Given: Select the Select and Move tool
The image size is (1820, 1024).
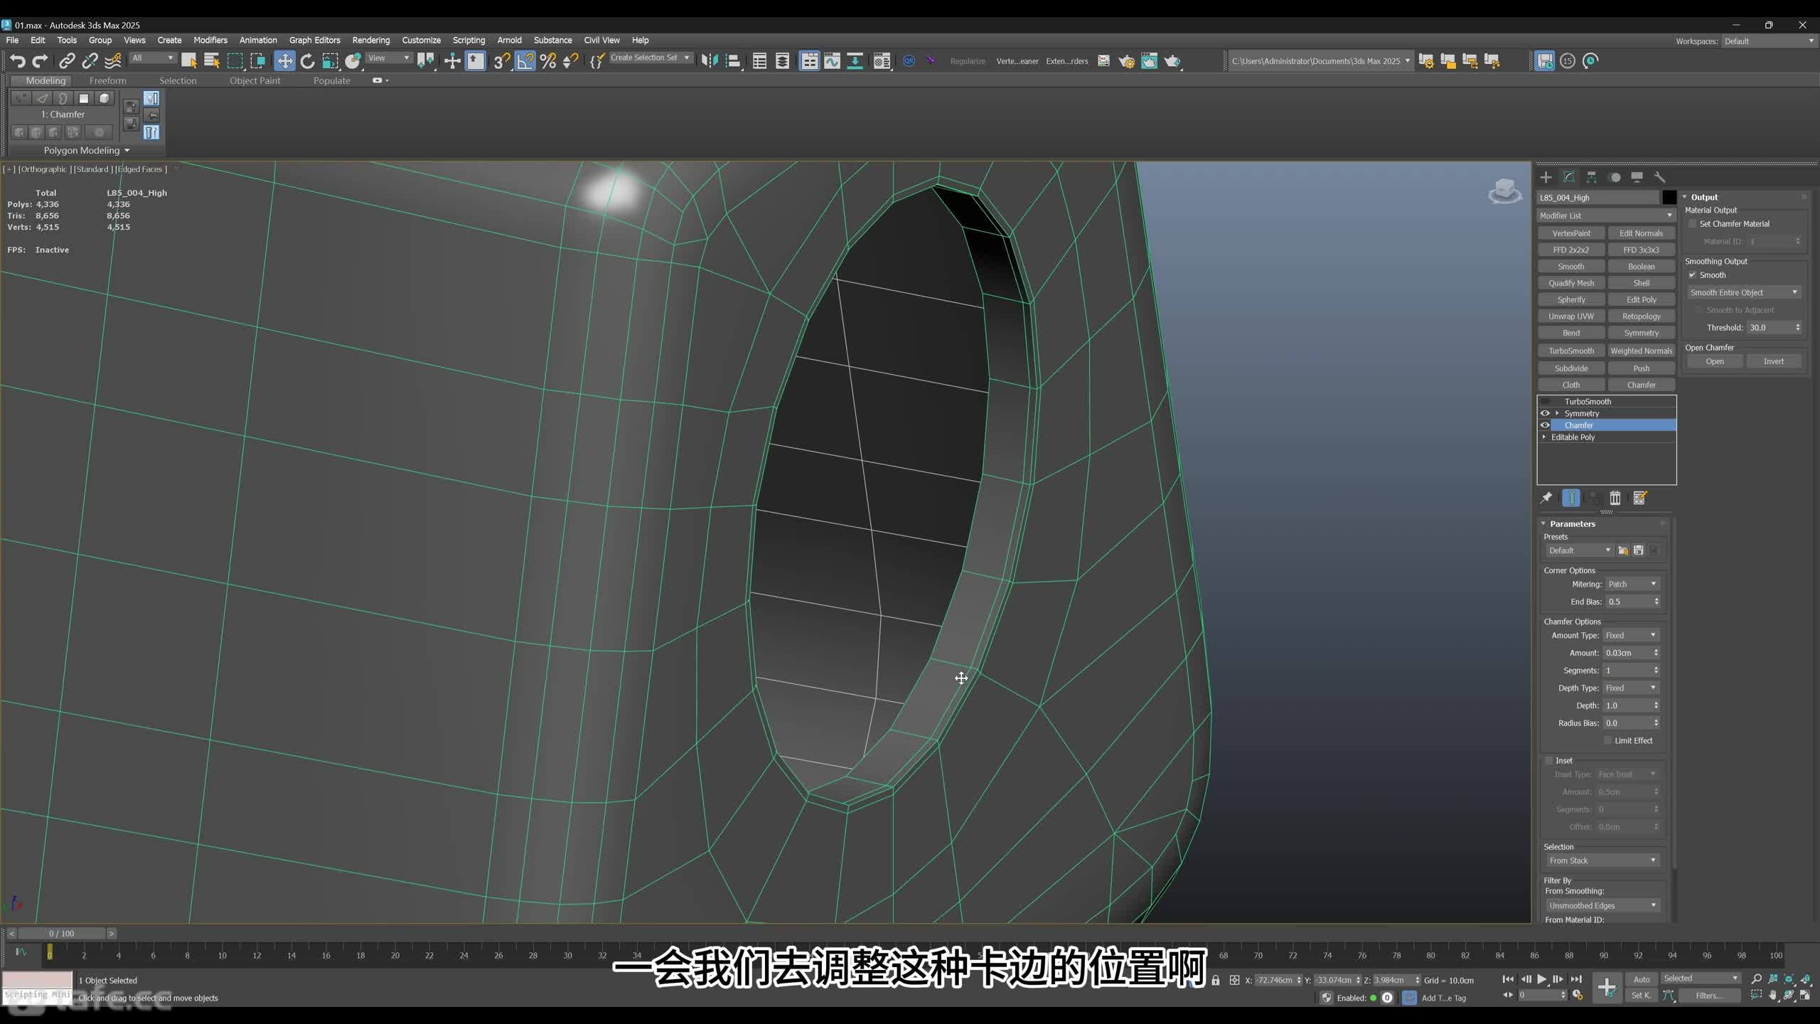Looking at the screenshot, I should (x=284, y=61).
